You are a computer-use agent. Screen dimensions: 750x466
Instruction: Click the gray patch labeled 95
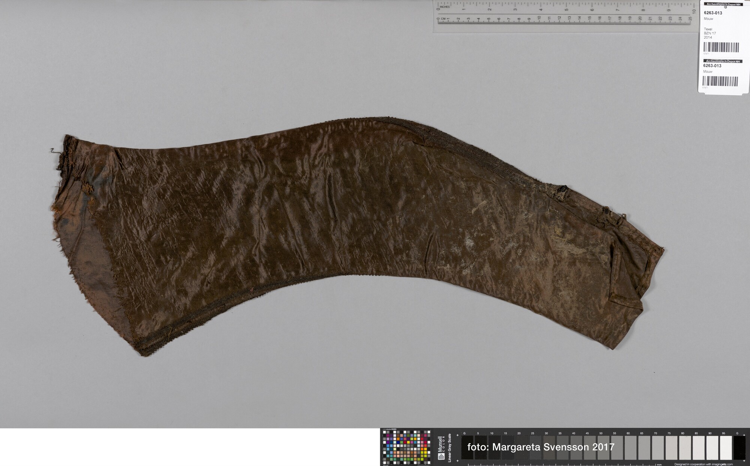coord(726,447)
